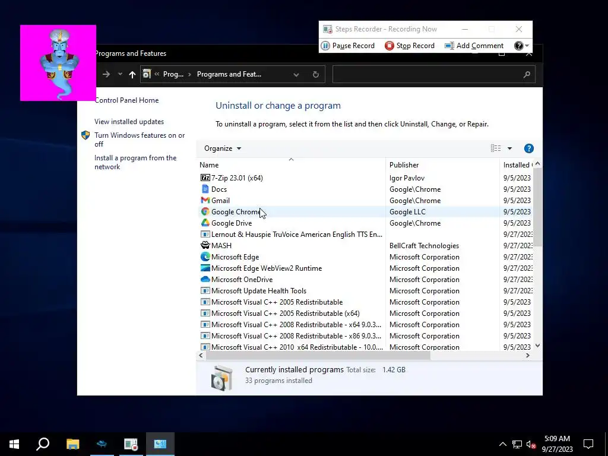Click the Microsoft OneDrive cloud icon
Viewport: 608px width, 456px height.
click(205, 279)
